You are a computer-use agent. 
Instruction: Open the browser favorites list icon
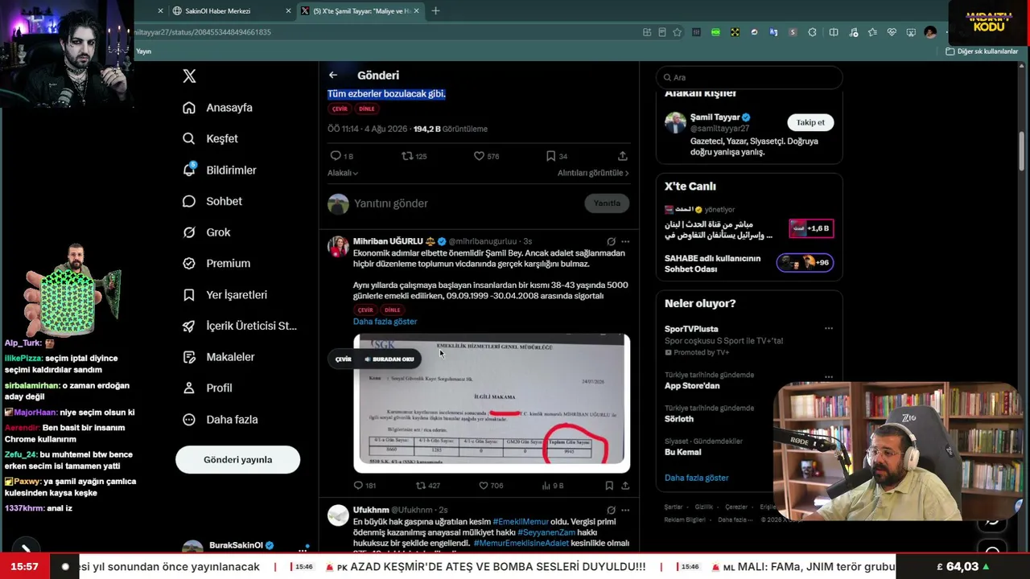pos(873,32)
